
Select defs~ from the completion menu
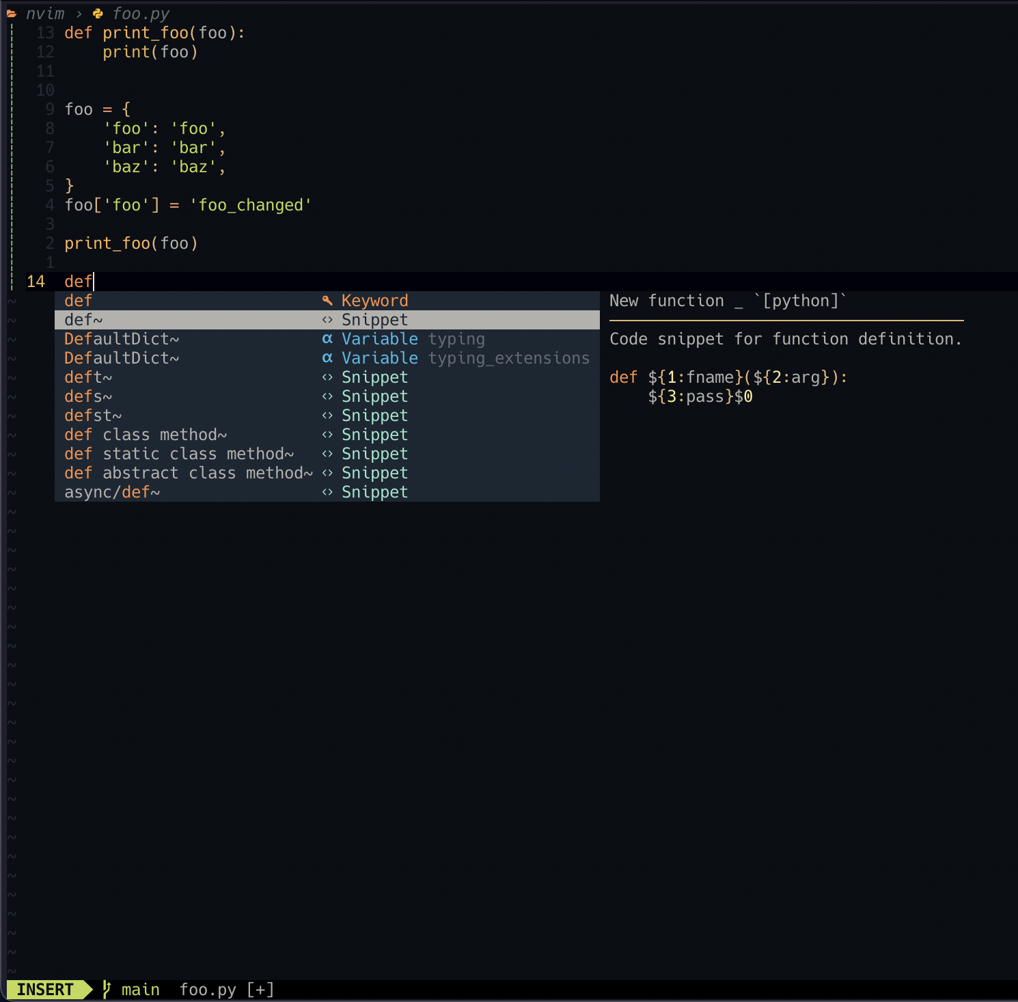(x=87, y=396)
